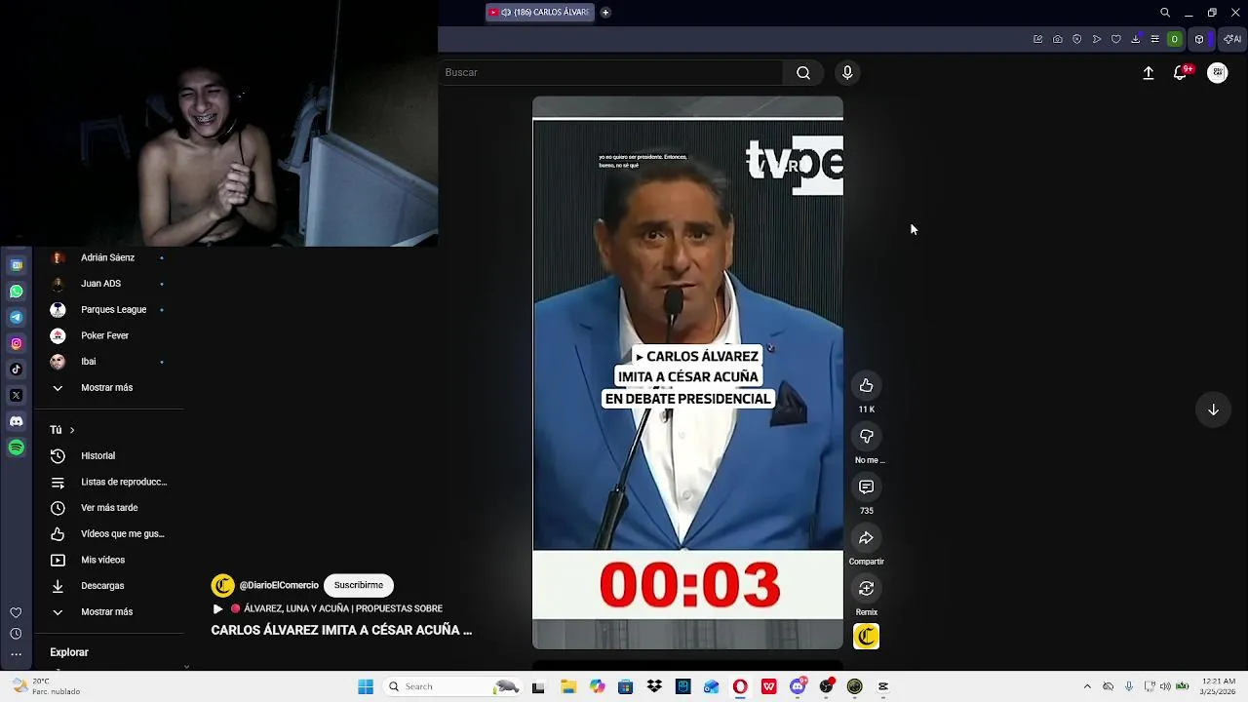
Task: Expand subscriptions with first Mostrar más
Action: pos(107,387)
